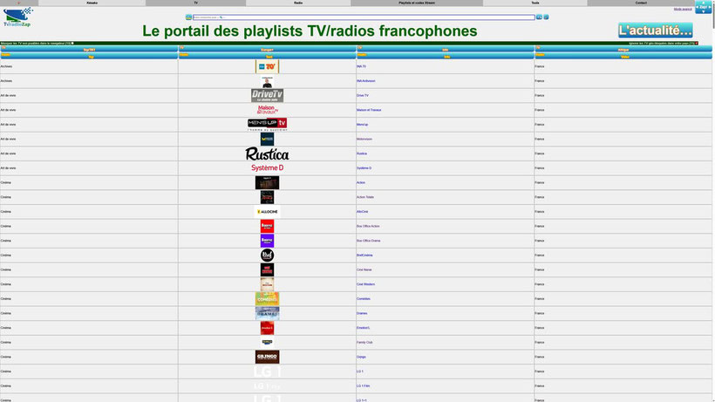Open the Action channel logo
Screen dimensions: 715x402
267,183
